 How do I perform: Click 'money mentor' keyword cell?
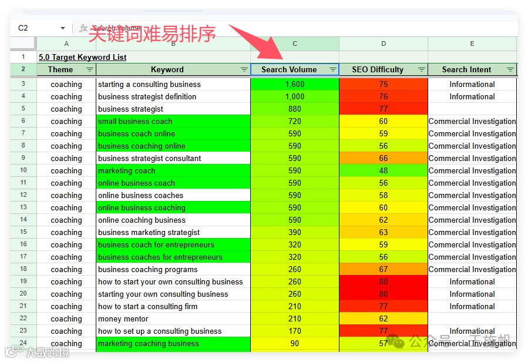click(x=173, y=319)
